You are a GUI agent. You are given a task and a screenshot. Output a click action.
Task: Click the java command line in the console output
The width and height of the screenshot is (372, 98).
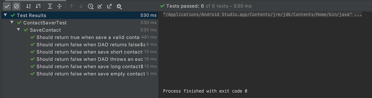tap(262, 15)
